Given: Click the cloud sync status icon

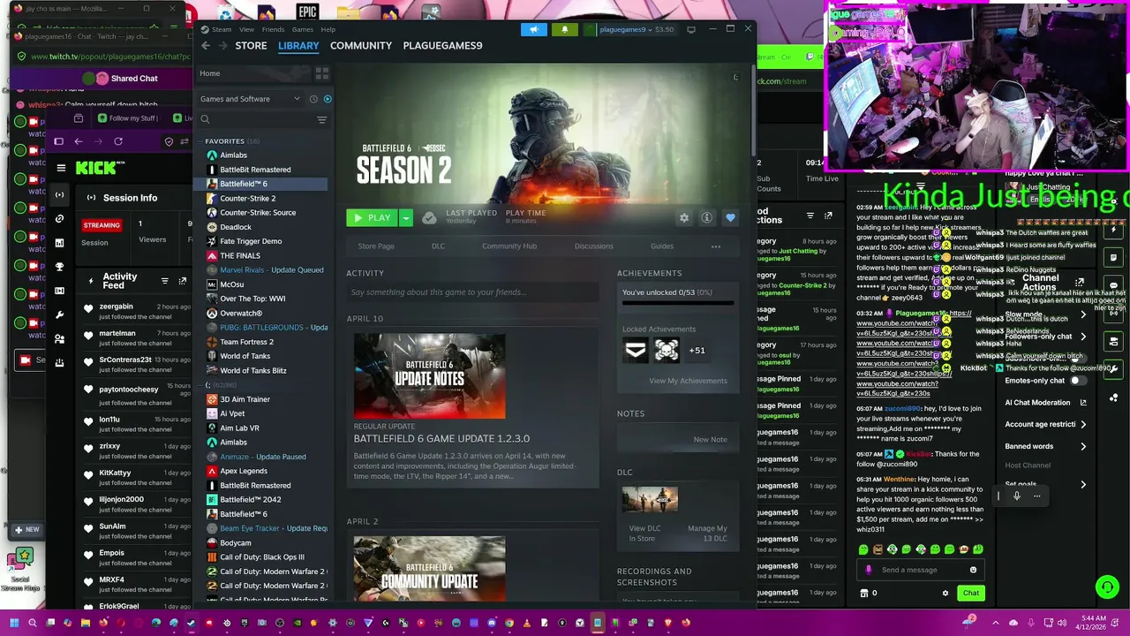Looking at the screenshot, I should (429, 218).
